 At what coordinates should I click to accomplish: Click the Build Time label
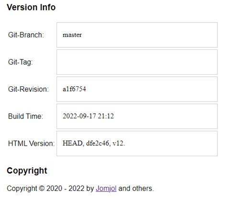click(x=25, y=116)
